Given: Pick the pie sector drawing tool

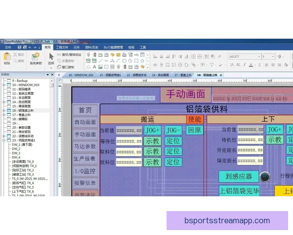Looking at the screenshot, I should (x=130, y=61).
